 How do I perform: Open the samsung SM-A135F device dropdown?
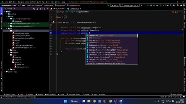point(130,5)
